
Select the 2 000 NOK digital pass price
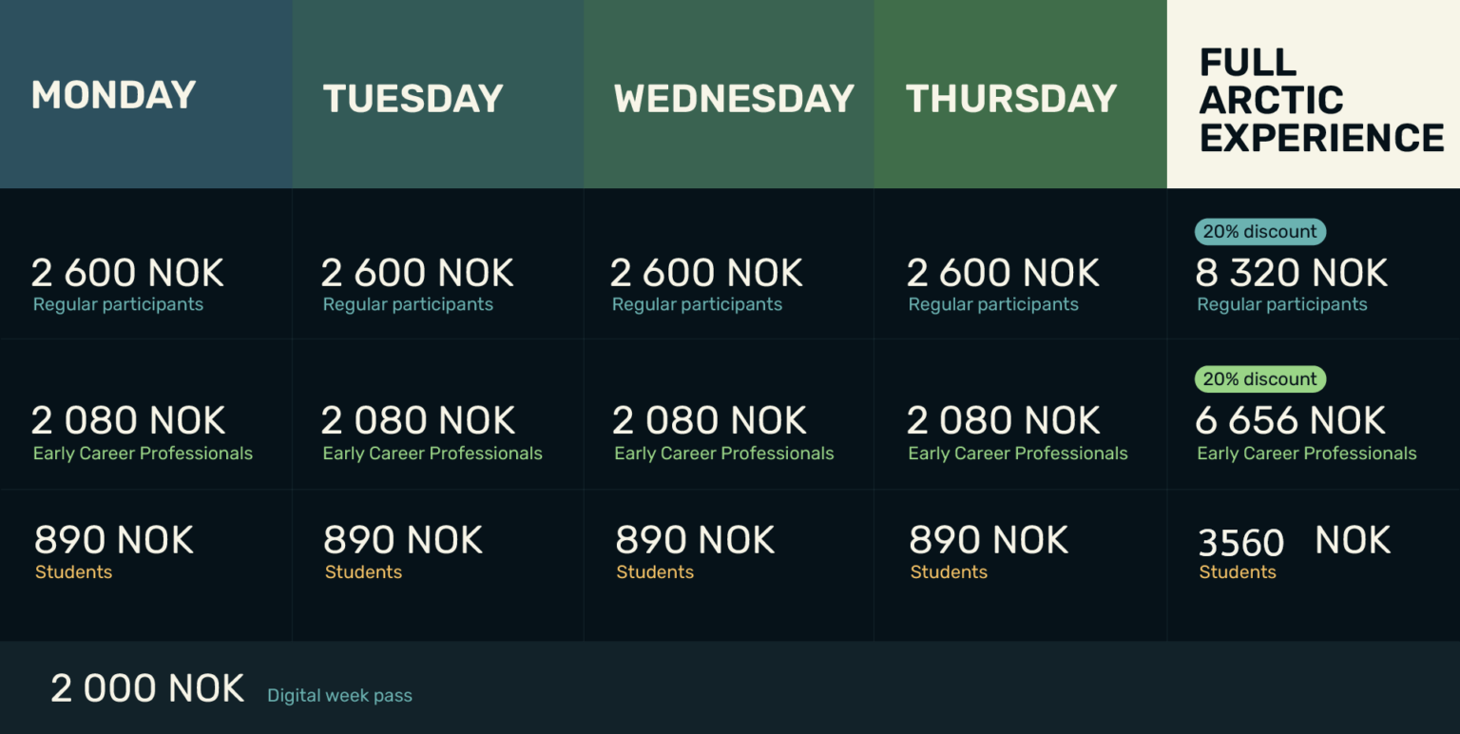click(x=147, y=688)
